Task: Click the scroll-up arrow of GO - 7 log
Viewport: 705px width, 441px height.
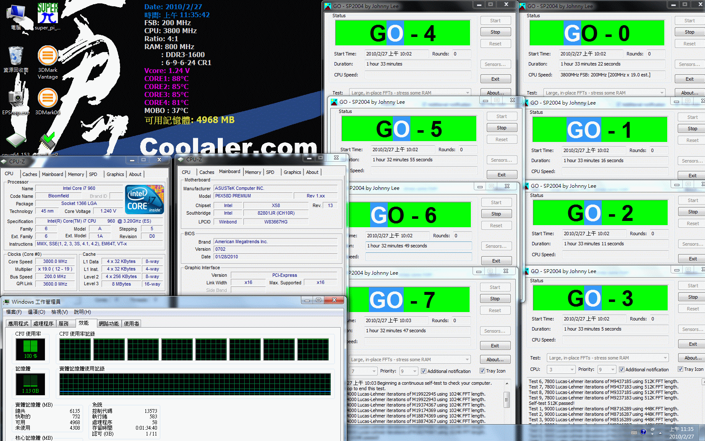Action: (x=507, y=383)
